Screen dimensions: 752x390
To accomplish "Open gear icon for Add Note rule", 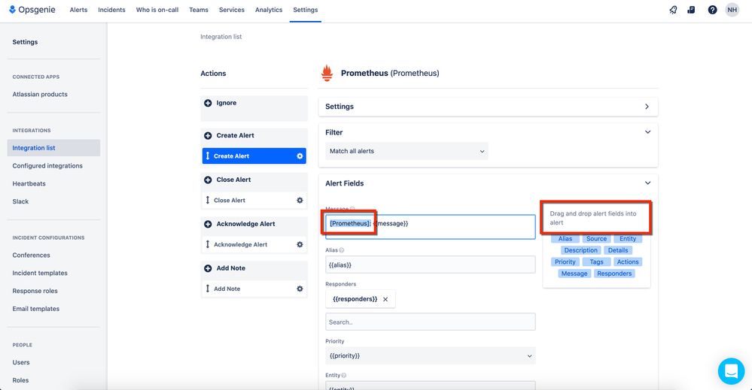I will click(x=300, y=289).
